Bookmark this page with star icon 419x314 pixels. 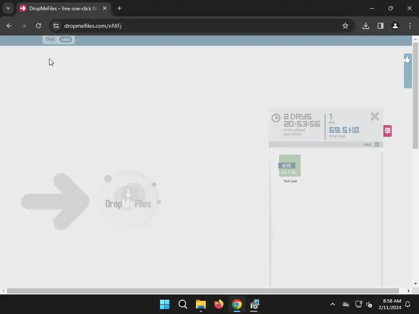(345, 26)
